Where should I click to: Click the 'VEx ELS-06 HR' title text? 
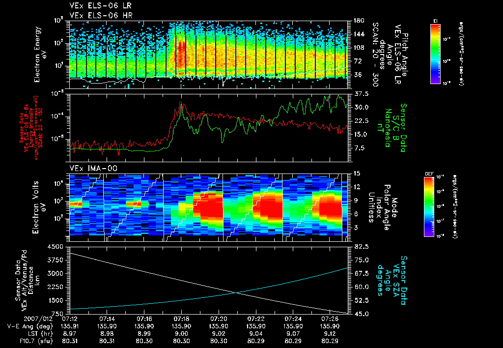click(x=101, y=15)
